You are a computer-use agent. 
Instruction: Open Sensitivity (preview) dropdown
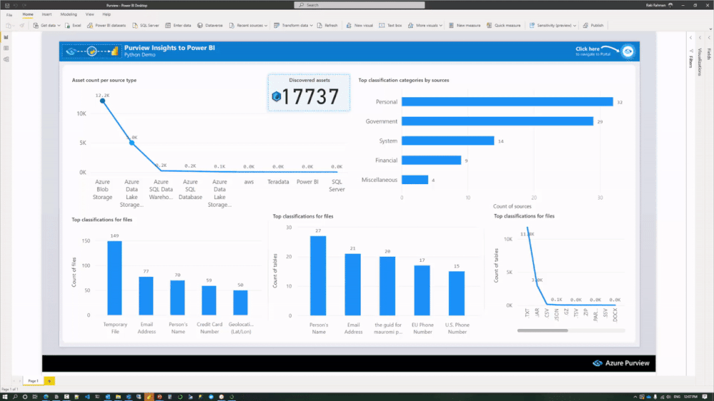tap(552, 26)
